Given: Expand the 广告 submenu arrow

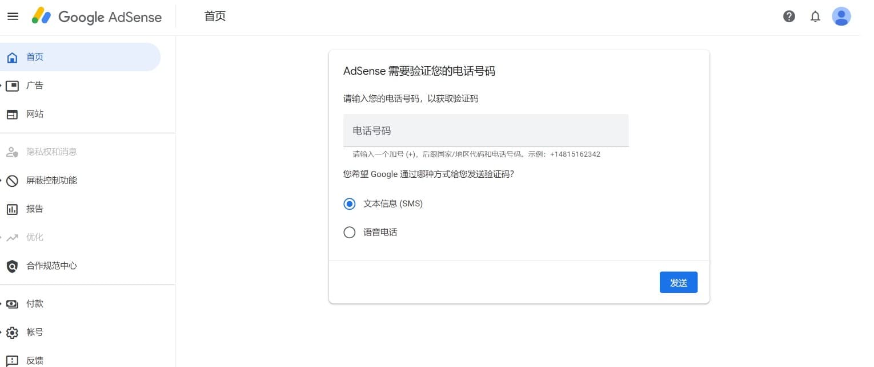Looking at the screenshot, I should pos(2,85).
